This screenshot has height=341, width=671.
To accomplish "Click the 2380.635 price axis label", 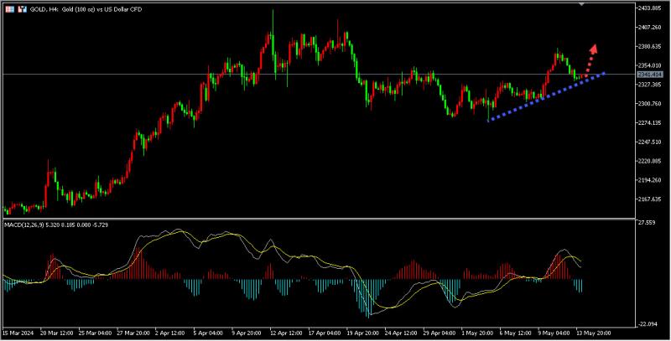I will click(650, 46).
